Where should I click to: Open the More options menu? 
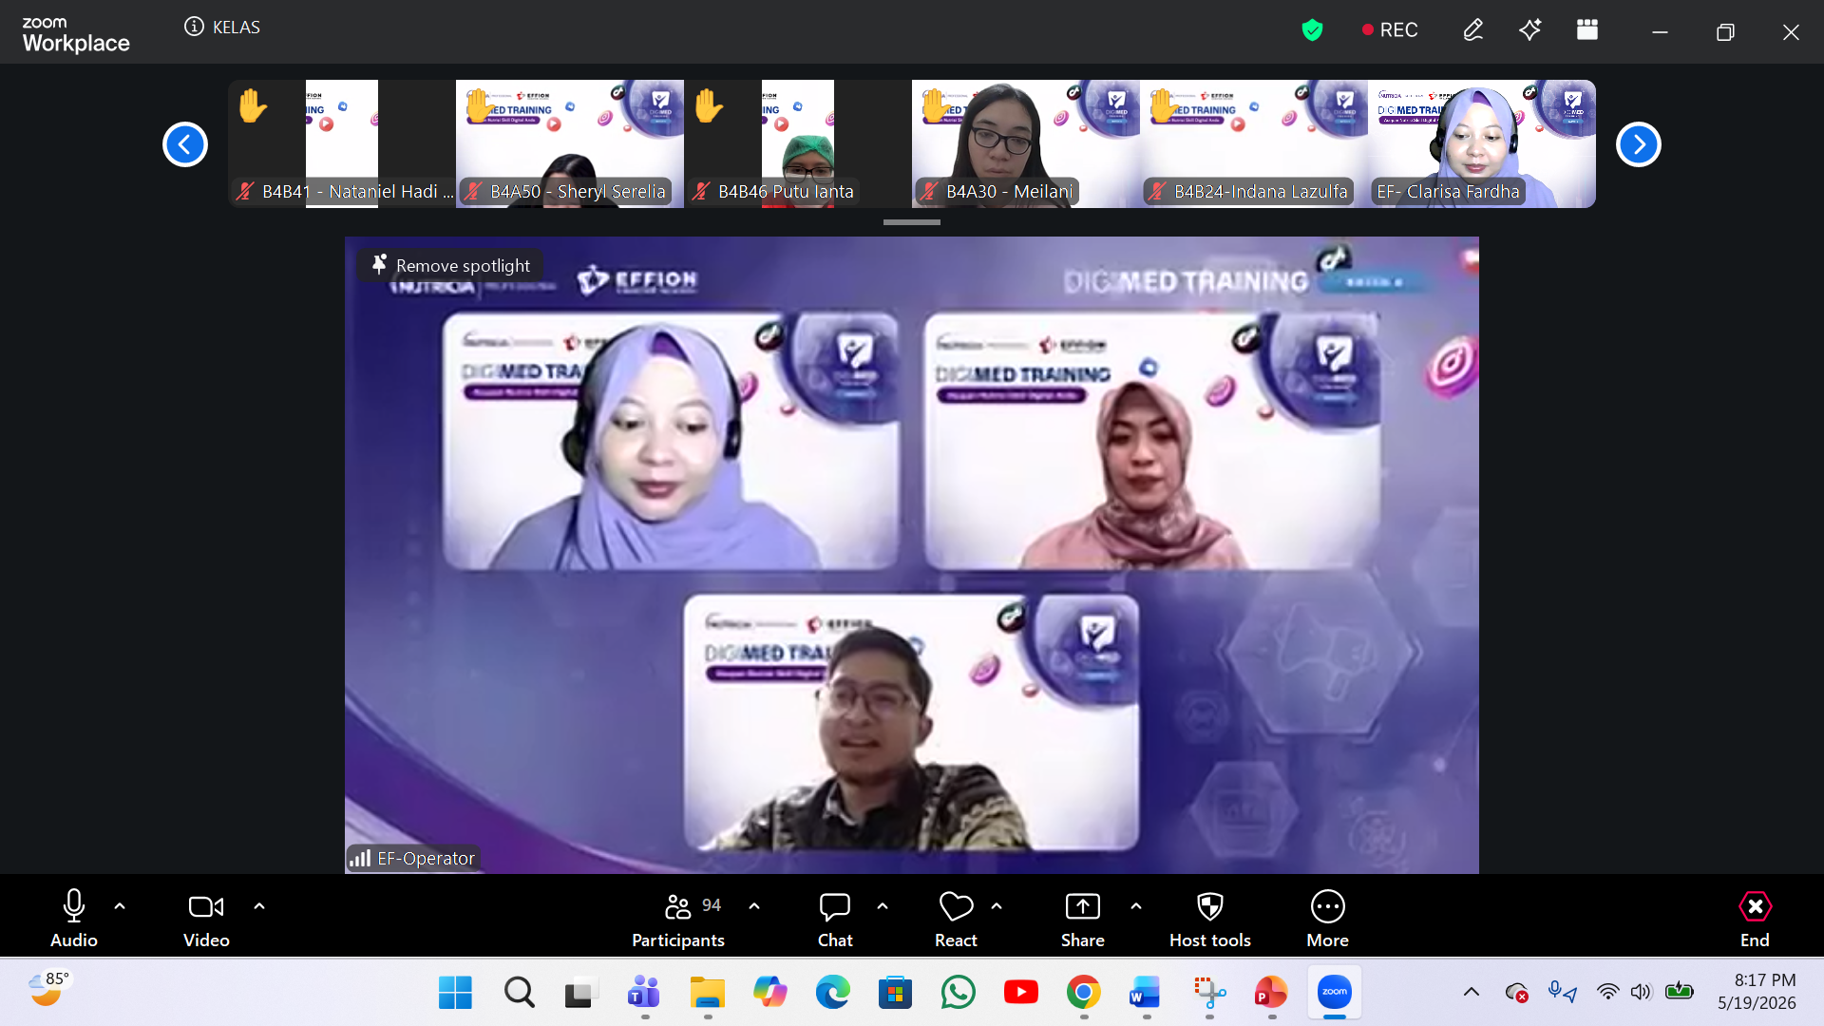pos(1327,918)
